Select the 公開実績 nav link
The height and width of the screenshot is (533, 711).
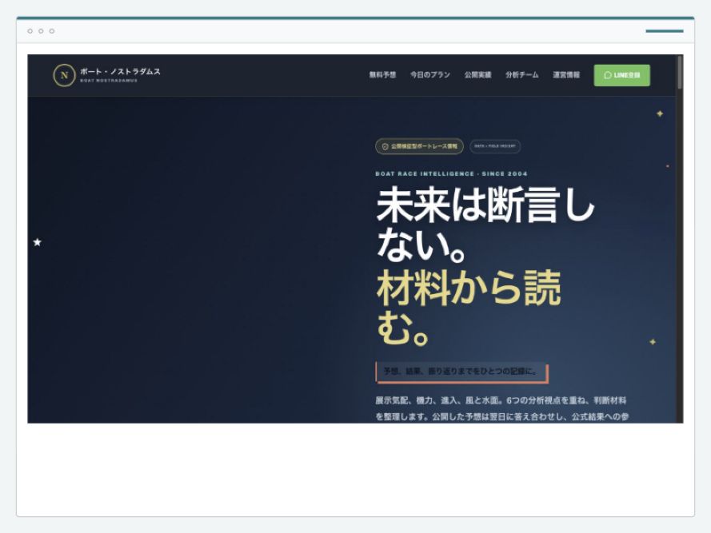tap(477, 75)
